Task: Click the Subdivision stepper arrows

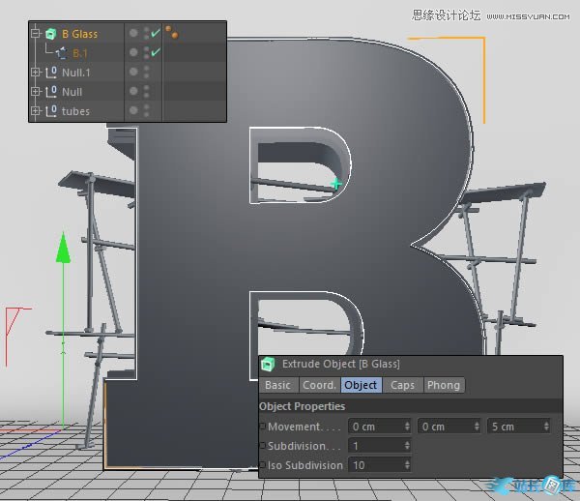Action: (407, 446)
